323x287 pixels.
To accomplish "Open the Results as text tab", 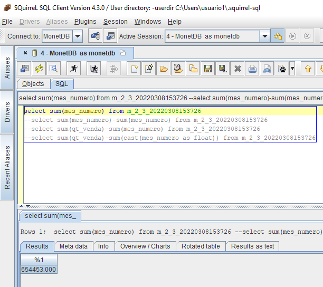I will click(x=252, y=246).
